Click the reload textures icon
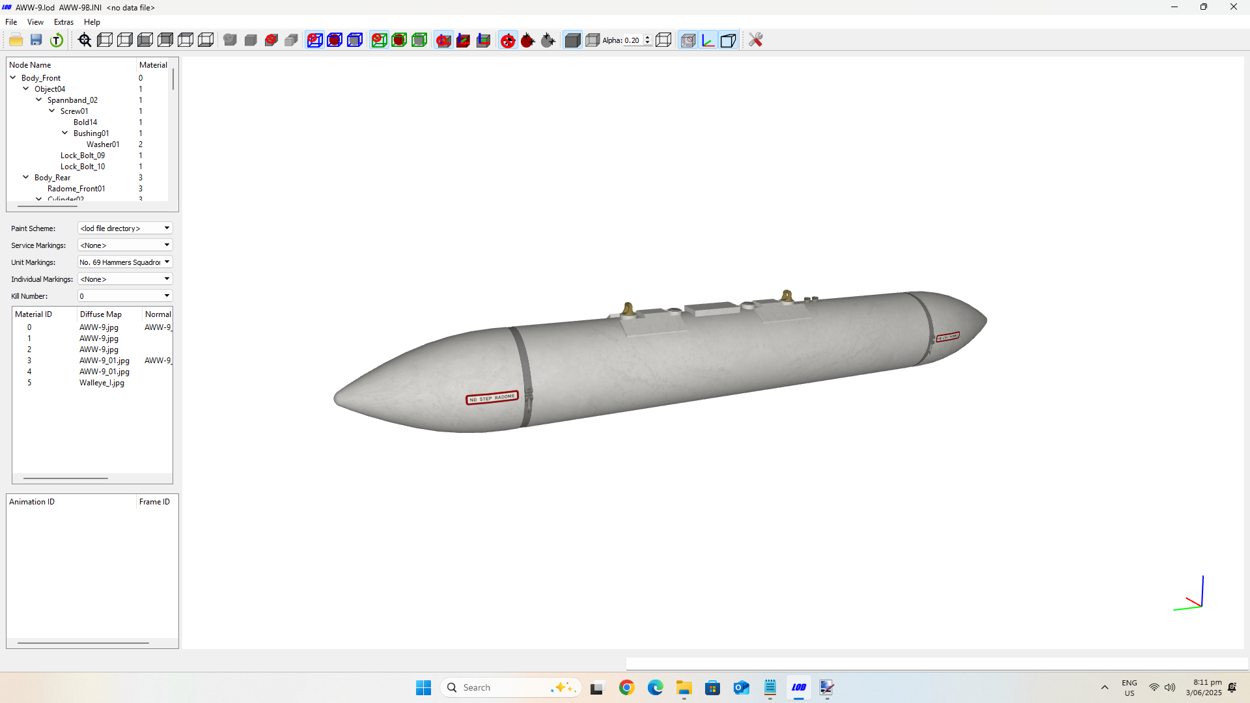The height and width of the screenshot is (703, 1250). (57, 40)
